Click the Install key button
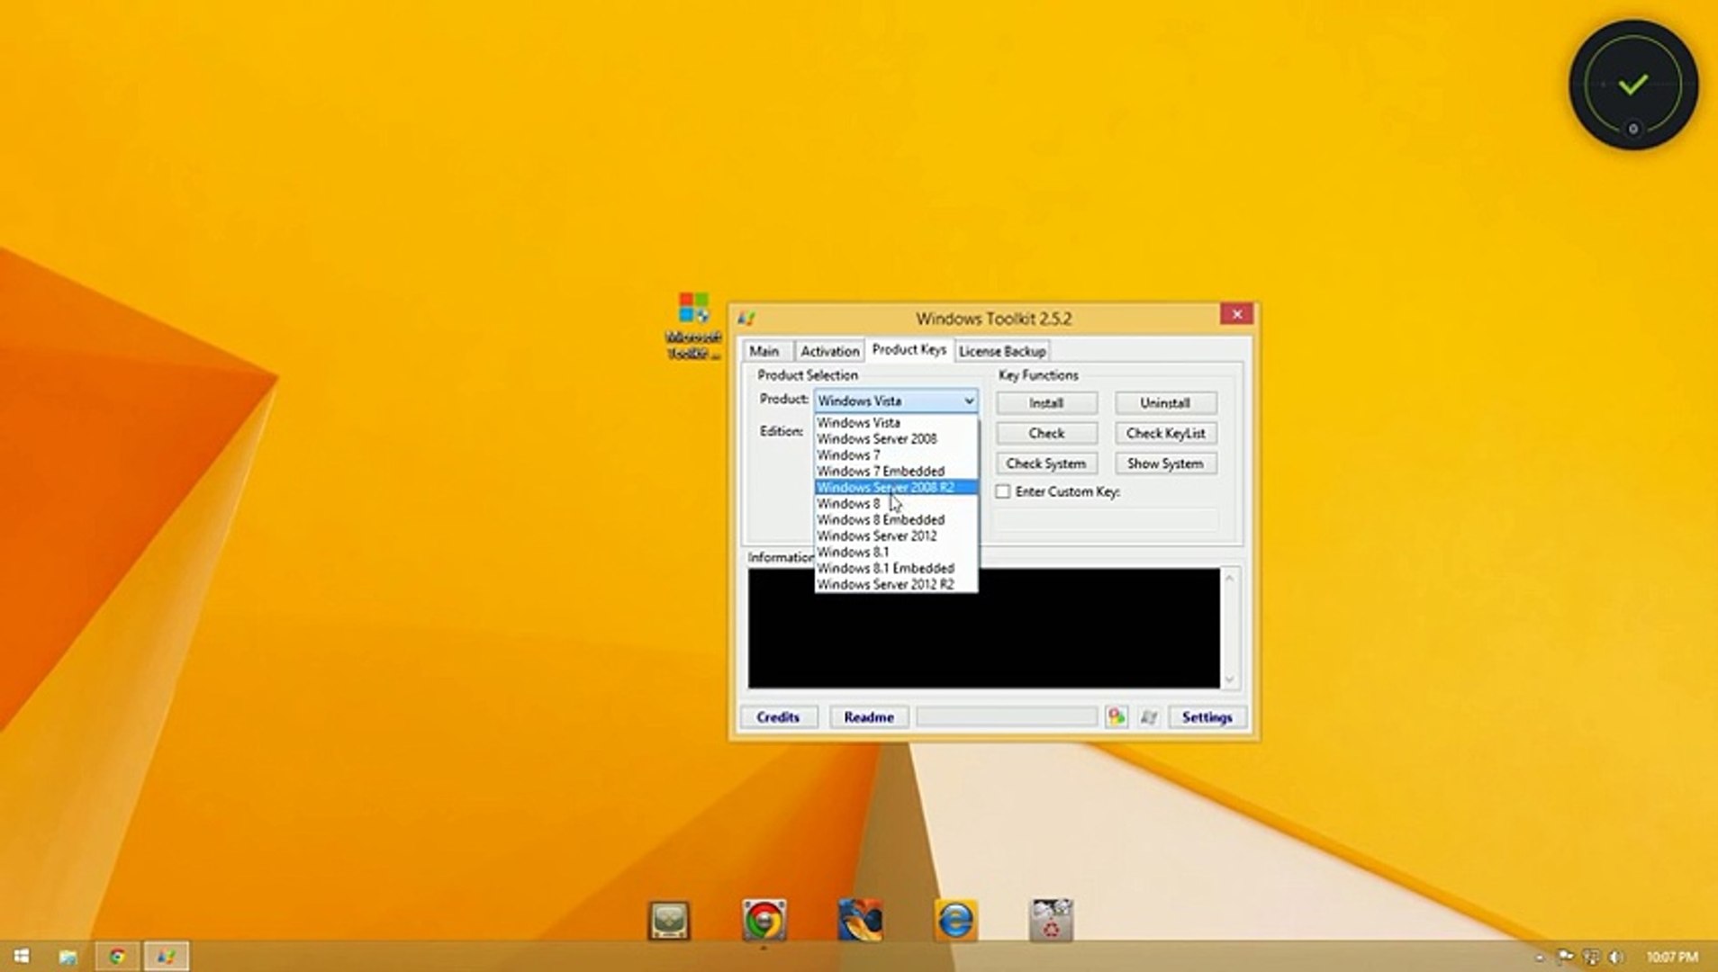The height and width of the screenshot is (972, 1718). point(1046,402)
